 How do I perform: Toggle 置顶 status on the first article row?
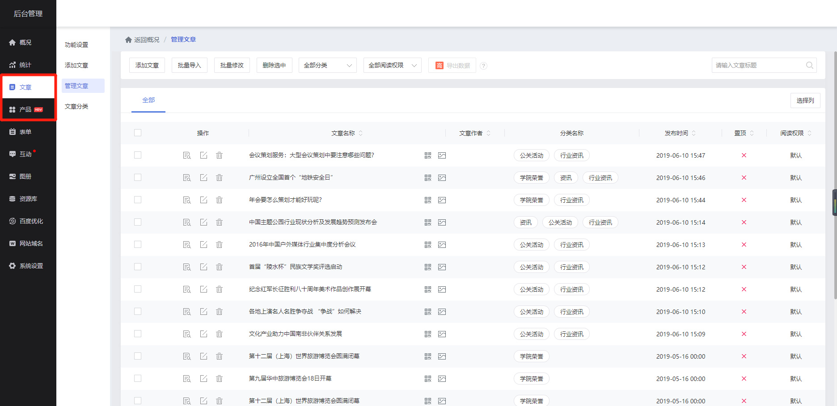(744, 155)
